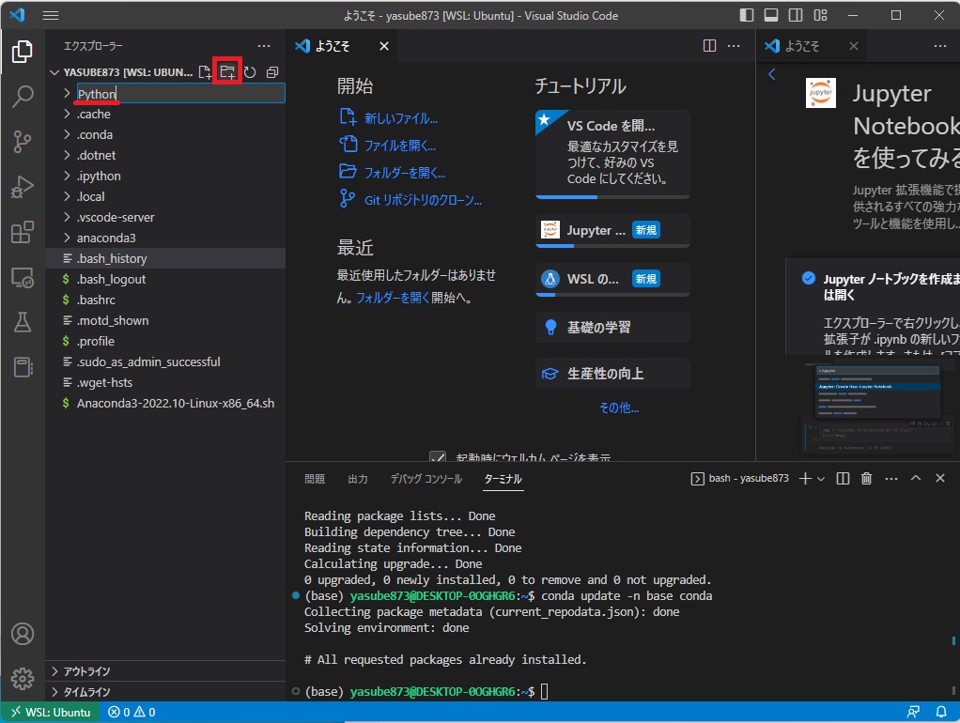Expand the .dotnet folder
Image resolution: width=960 pixels, height=723 pixels.
[x=165, y=156]
